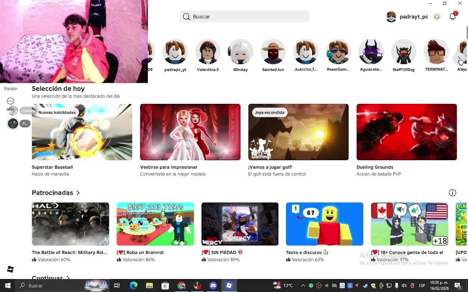Open the notifications bell
The height and width of the screenshot is (292, 468).
point(453,17)
